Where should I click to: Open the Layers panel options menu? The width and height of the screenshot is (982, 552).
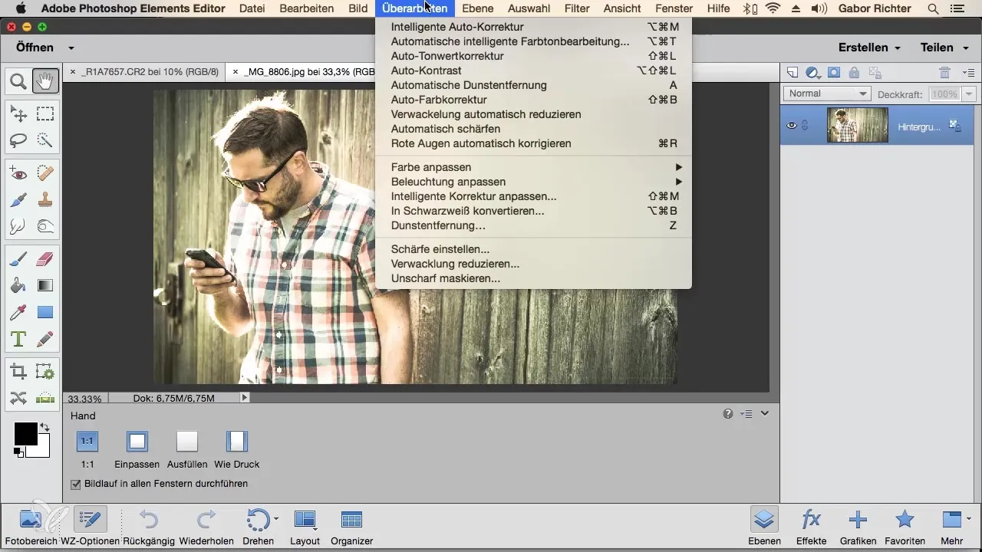(968, 73)
